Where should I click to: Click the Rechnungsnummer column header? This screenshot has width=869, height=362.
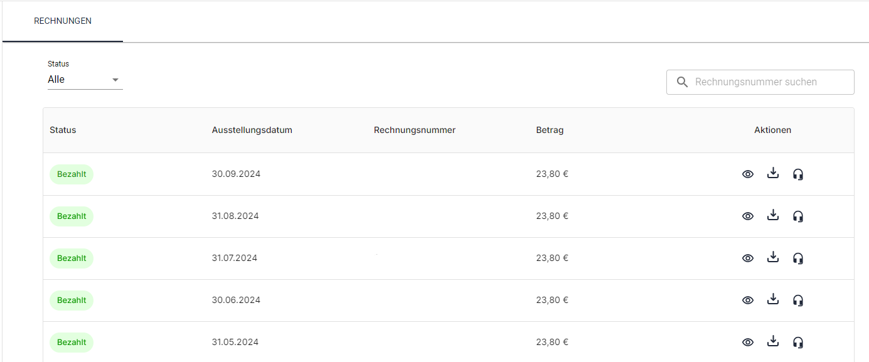click(414, 130)
